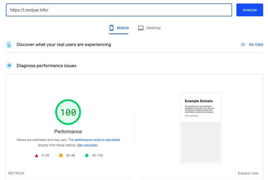Image resolution: width=268 pixels, height=180 pixels.
Task: Click the mobile phone icon
Action: (111, 28)
